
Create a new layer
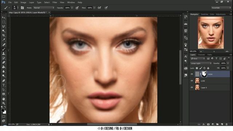[x=222, y=124]
